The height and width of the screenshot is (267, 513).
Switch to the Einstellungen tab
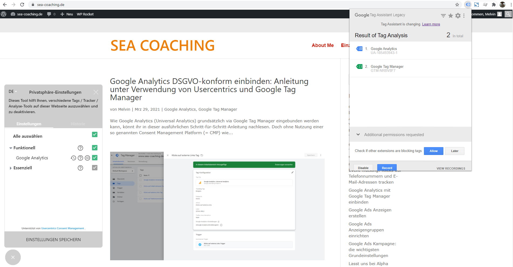click(x=29, y=124)
